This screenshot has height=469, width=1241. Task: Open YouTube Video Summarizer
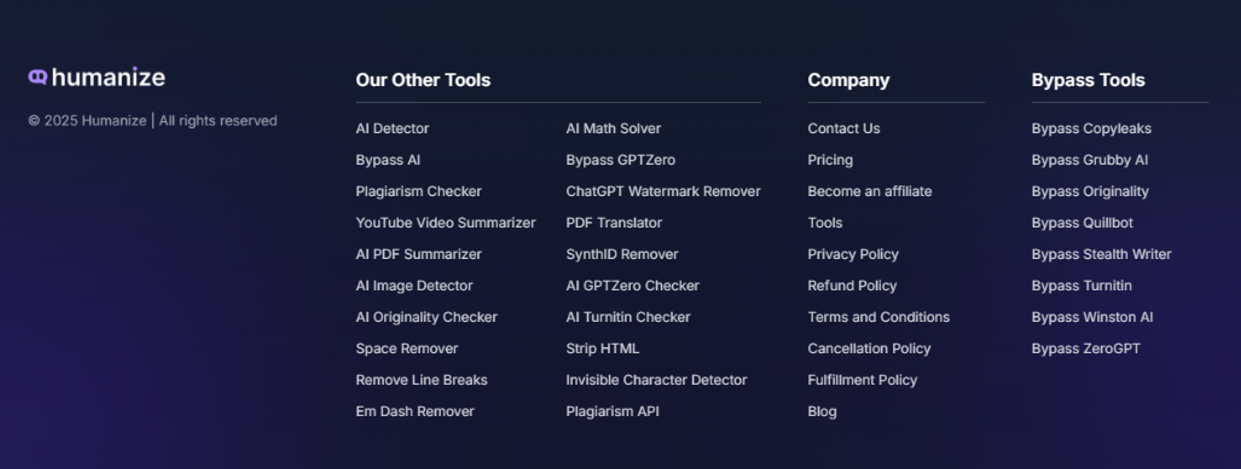[x=446, y=223]
